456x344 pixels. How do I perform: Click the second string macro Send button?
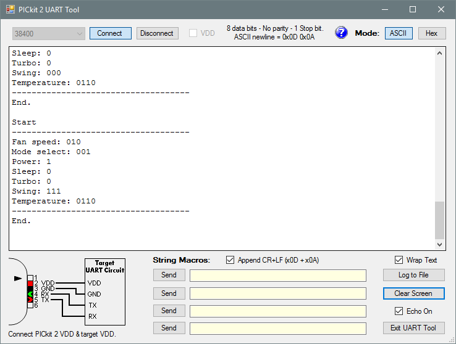pos(169,293)
